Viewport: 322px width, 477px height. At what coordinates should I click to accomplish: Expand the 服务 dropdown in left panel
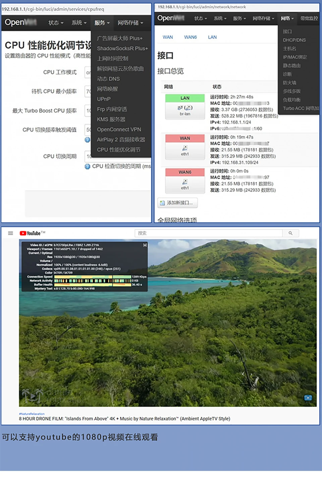102,23
